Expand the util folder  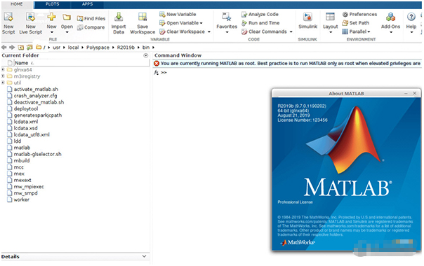3,83
